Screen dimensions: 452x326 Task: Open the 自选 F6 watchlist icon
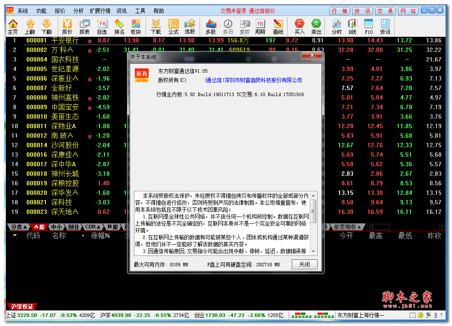102,26
